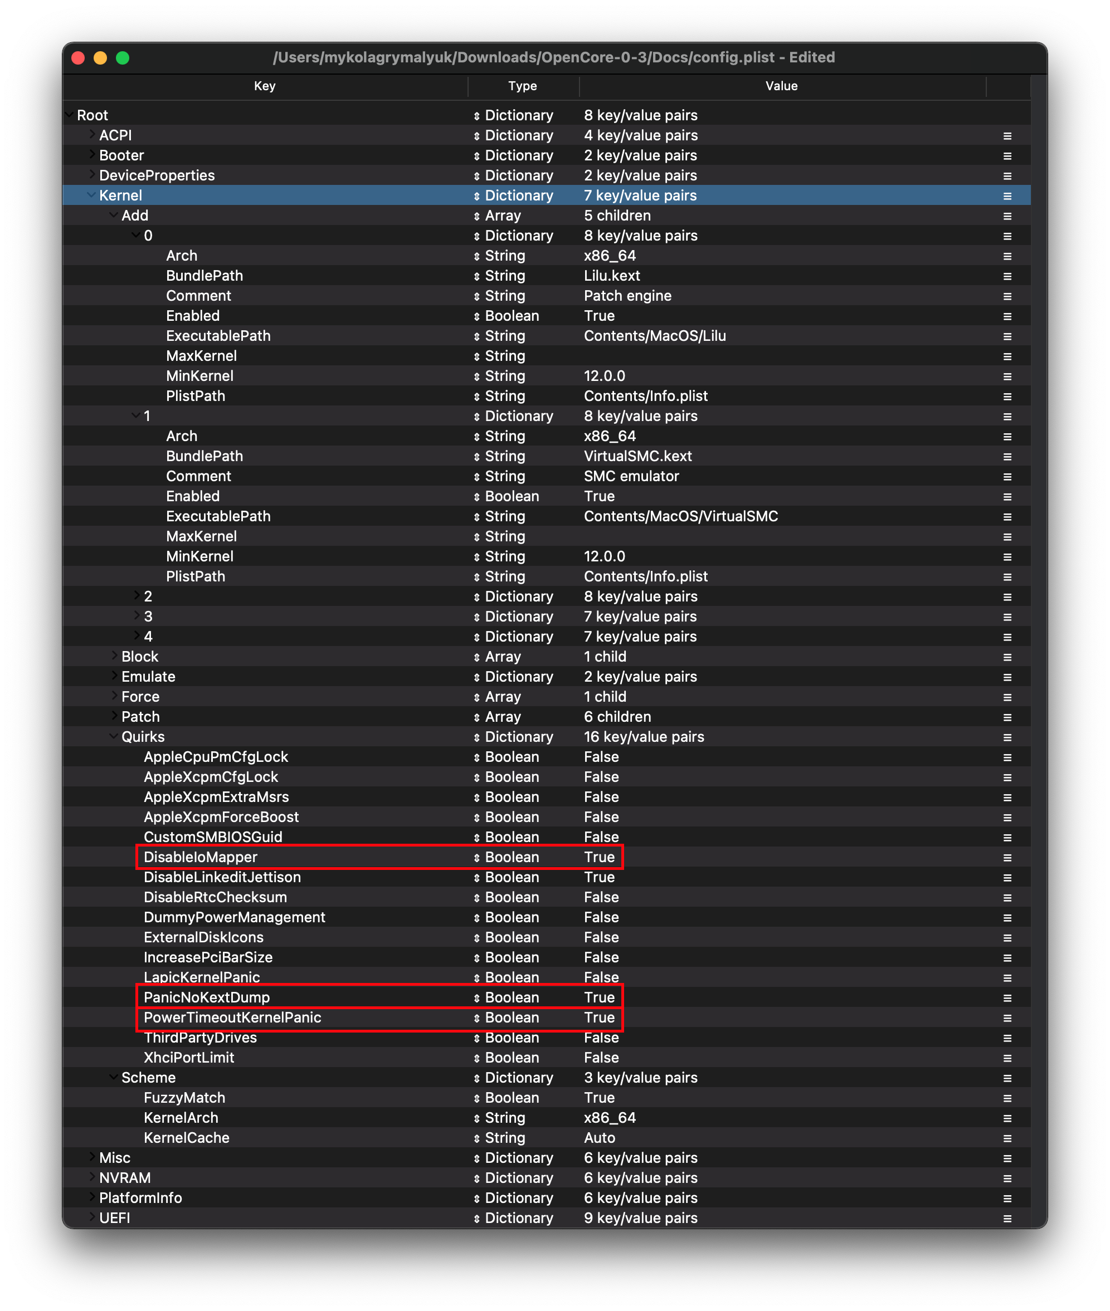
Task: Toggle the DisableIoMapper True value
Action: 599,857
